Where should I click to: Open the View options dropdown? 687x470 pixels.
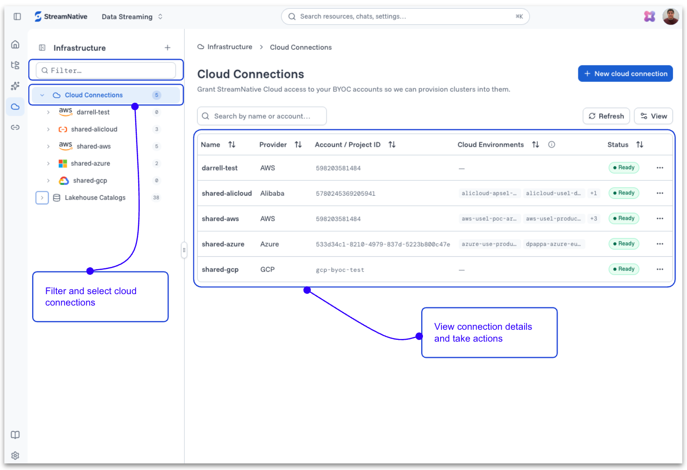tap(654, 116)
